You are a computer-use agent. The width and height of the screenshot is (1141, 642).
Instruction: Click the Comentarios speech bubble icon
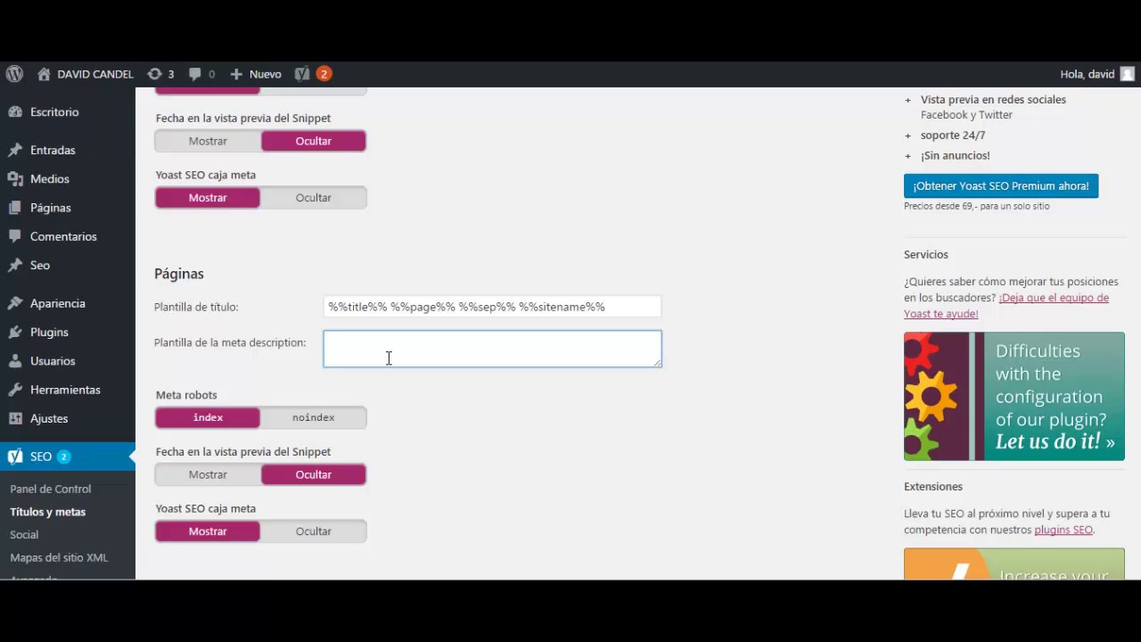[15, 236]
